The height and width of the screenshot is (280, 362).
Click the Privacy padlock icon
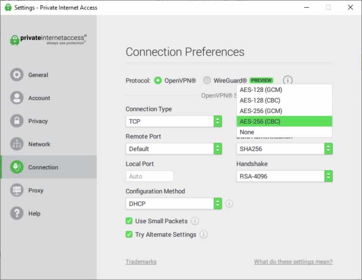tap(17, 121)
